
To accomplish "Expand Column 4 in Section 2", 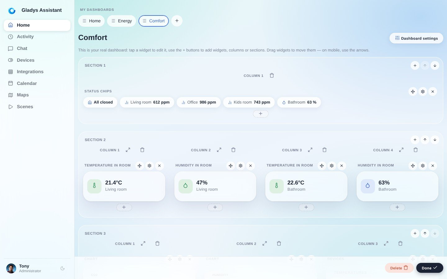I will [x=401, y=150].
